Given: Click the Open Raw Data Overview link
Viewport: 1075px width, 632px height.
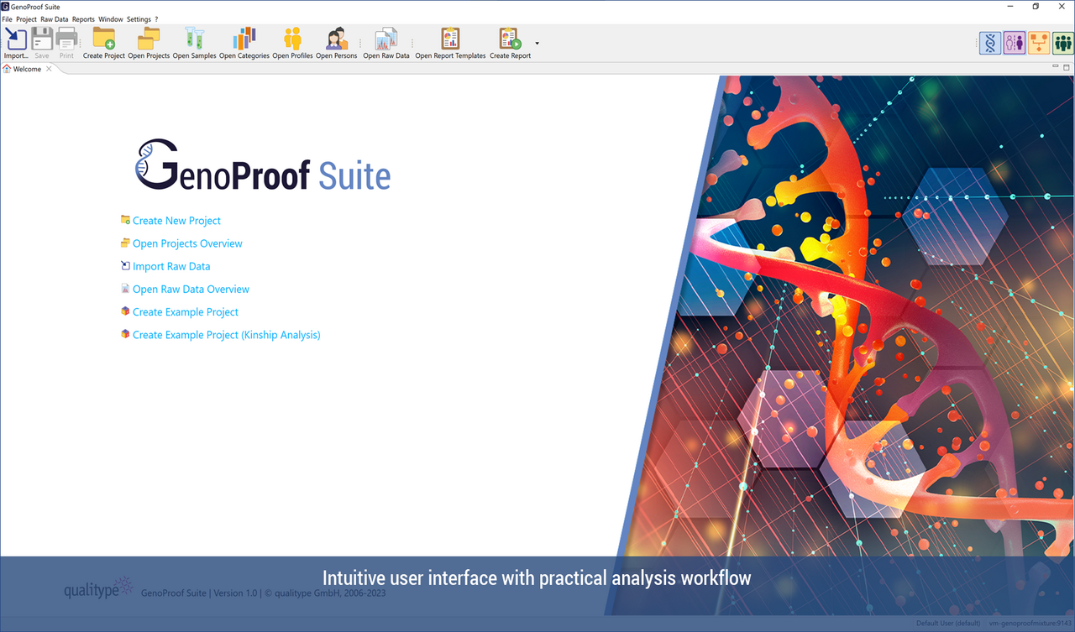Looking at the screenshot, I should 191,289.
